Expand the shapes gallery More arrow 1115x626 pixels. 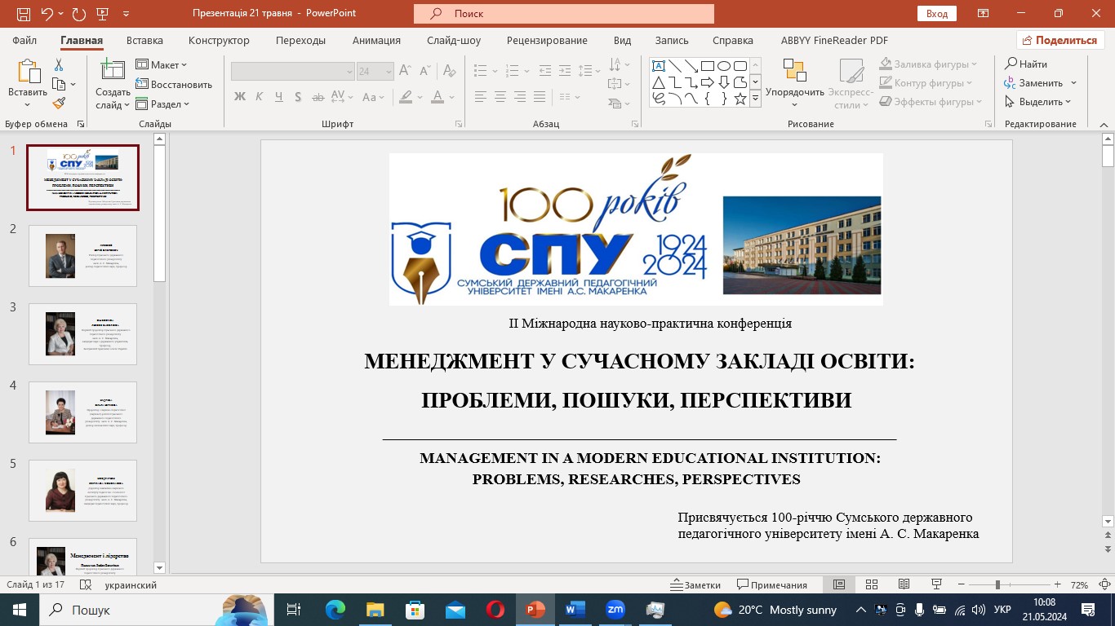755,99
